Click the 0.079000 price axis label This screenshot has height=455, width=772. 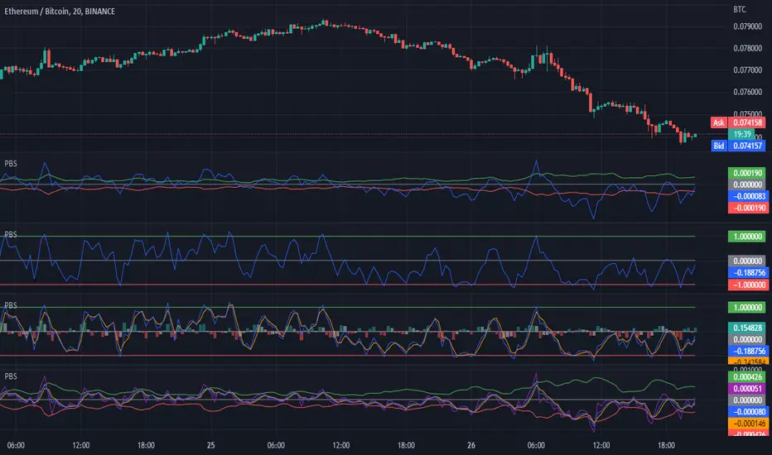(747, 26)
